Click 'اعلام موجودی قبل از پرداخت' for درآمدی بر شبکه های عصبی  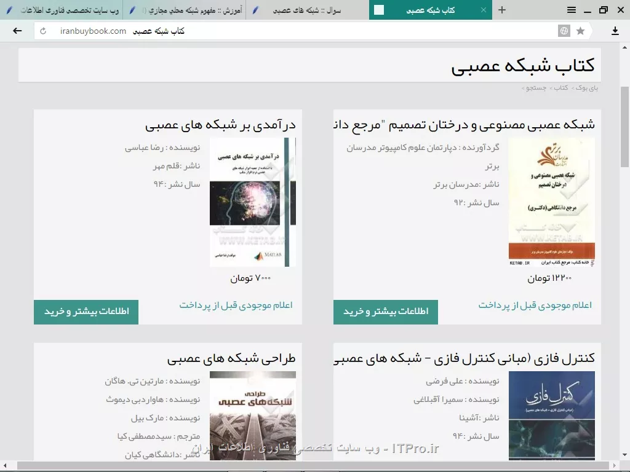point(236,305)
